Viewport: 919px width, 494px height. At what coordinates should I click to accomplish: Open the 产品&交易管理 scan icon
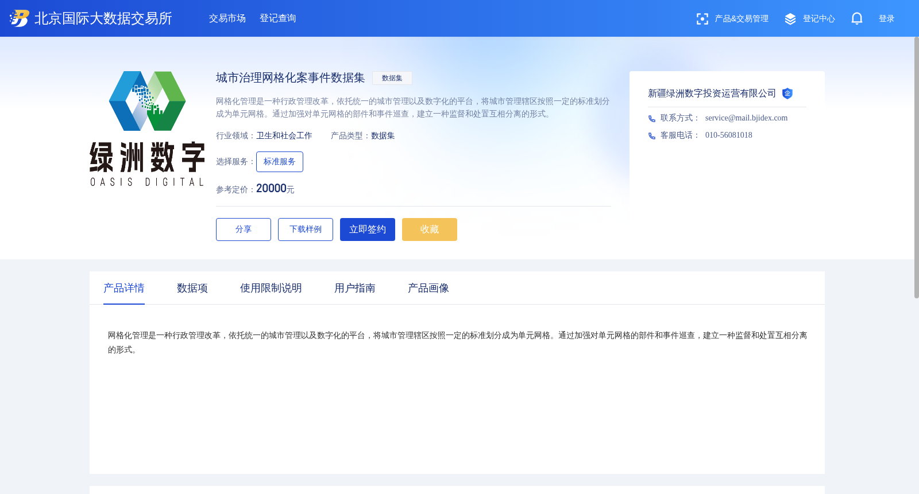[702, 19]
